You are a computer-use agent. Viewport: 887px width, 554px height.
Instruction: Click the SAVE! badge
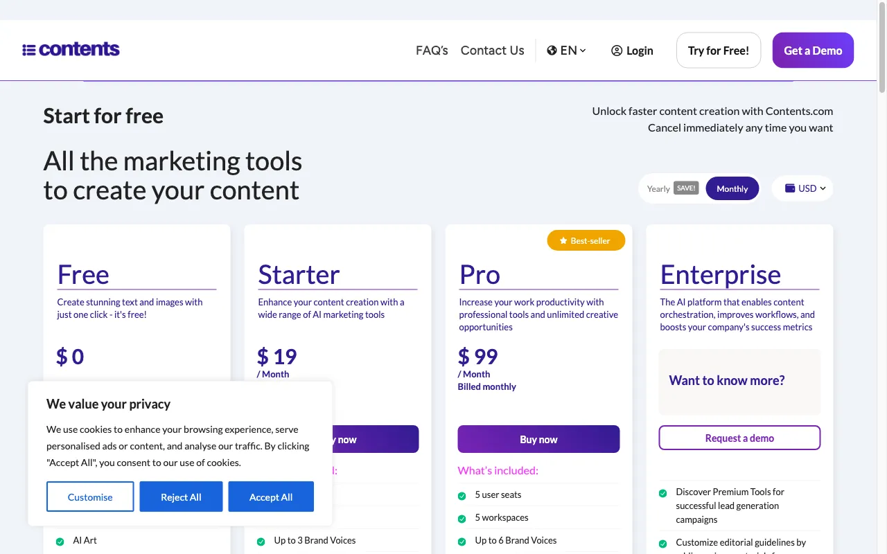tap(686, 188)
